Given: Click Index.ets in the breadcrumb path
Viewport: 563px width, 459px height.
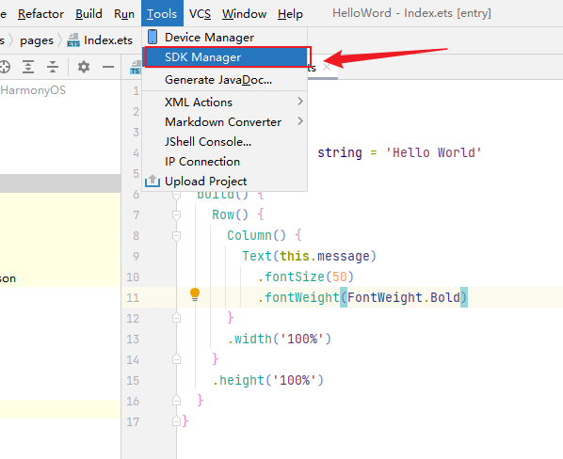Looking at the screenshot, I should 108,40.
